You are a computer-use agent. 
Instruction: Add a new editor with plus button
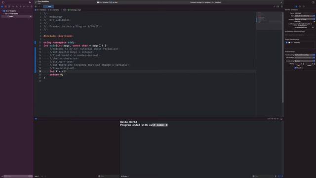[281, 2]
